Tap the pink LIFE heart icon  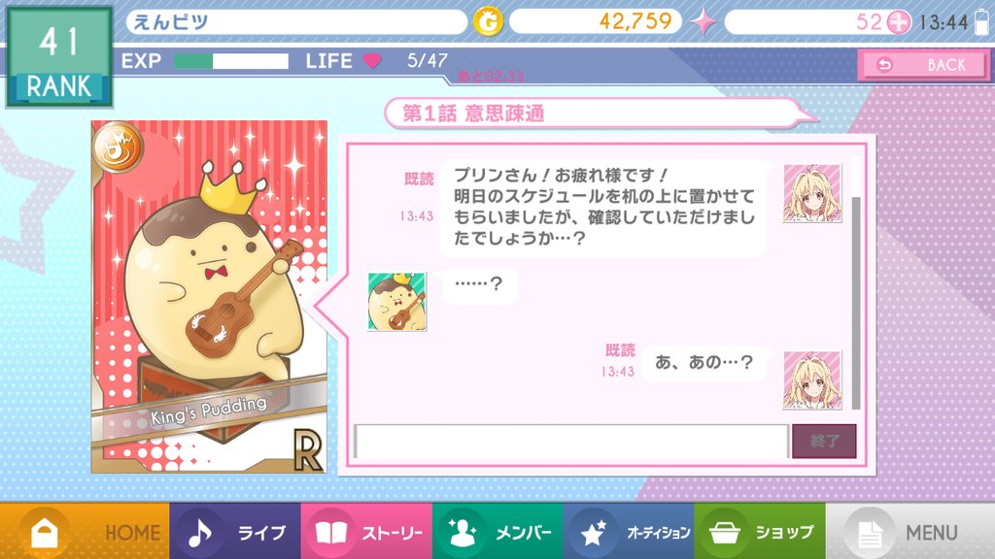click(372, 61)
